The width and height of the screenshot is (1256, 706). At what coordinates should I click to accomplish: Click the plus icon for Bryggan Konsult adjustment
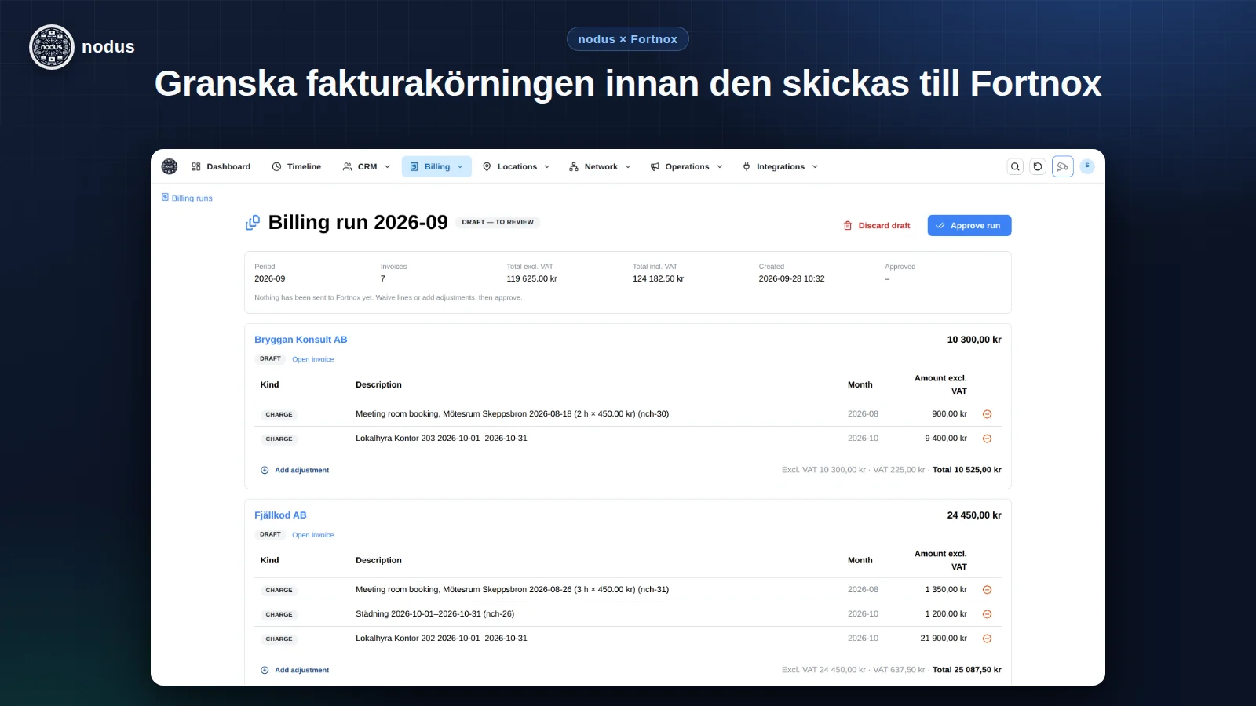[x=265, y=470]
